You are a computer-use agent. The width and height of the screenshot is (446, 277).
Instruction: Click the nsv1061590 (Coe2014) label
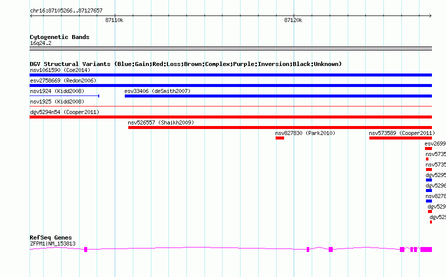(60, 70)
